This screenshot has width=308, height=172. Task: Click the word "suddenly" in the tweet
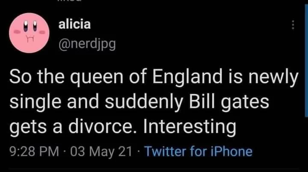pyautogui.click(x=144, y=102)
